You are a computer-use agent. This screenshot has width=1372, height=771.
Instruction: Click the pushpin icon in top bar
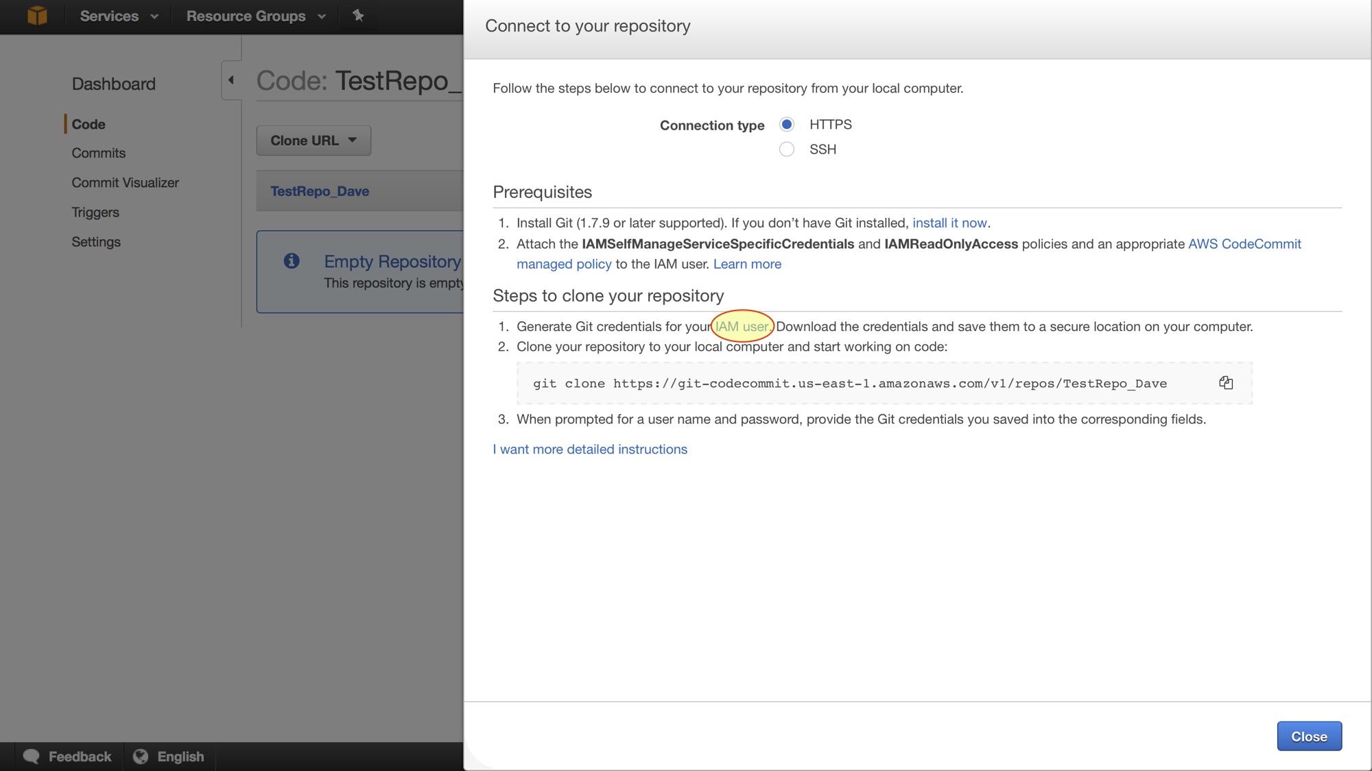pos(358,15)
